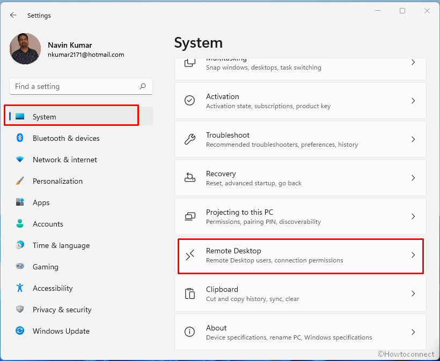Image resolution: width=440 pixels, height=361 pixels.
Task: Click the Time & language clock icon
Action: click(x=20, y=245)
